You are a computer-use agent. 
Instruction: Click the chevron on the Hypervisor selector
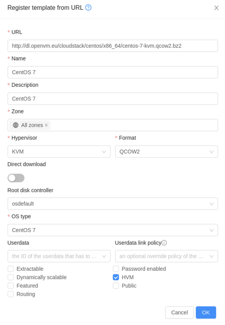point(104,152)
